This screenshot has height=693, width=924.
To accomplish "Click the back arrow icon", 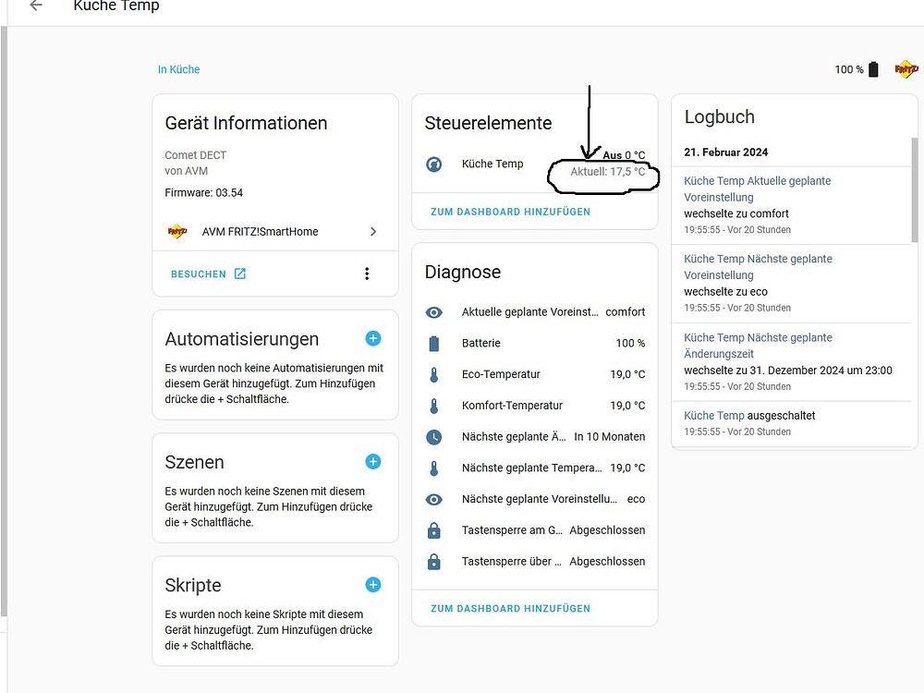I will pos(36,6).
